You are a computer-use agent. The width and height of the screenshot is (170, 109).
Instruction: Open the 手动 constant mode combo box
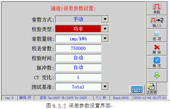78,19
